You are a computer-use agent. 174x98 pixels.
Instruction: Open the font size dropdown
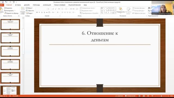[x=51, y=9]
